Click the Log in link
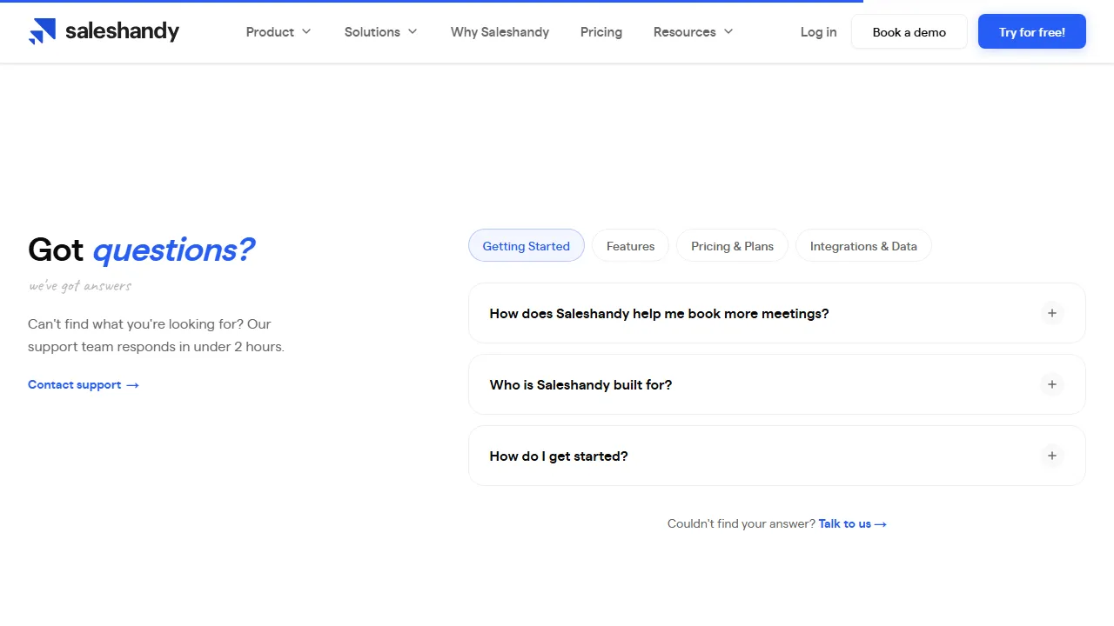Image resolution: width=1114 pixels, height=626 pixels. [819, 32]
